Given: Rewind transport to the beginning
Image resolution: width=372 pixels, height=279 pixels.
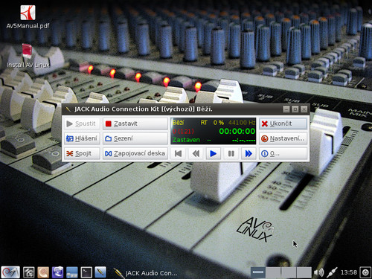Looking at the screenshot, I should coord(178,154).
